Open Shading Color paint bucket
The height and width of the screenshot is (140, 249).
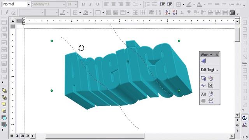tap(86, 12)
